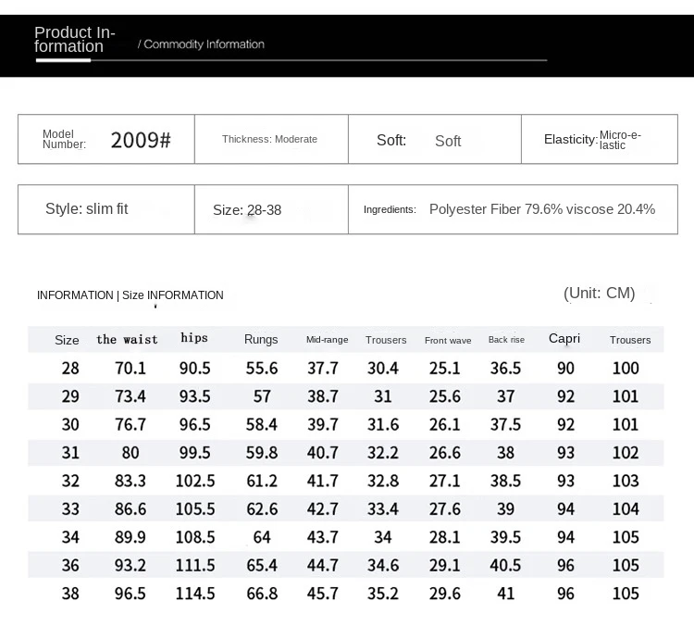Select the model number 2009#
Screen dimensions: 694x639
[x=141, y=141]
